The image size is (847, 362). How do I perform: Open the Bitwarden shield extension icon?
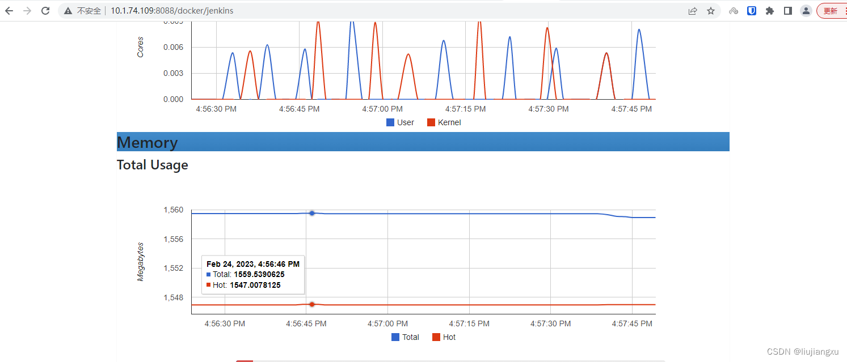point(752,11)
